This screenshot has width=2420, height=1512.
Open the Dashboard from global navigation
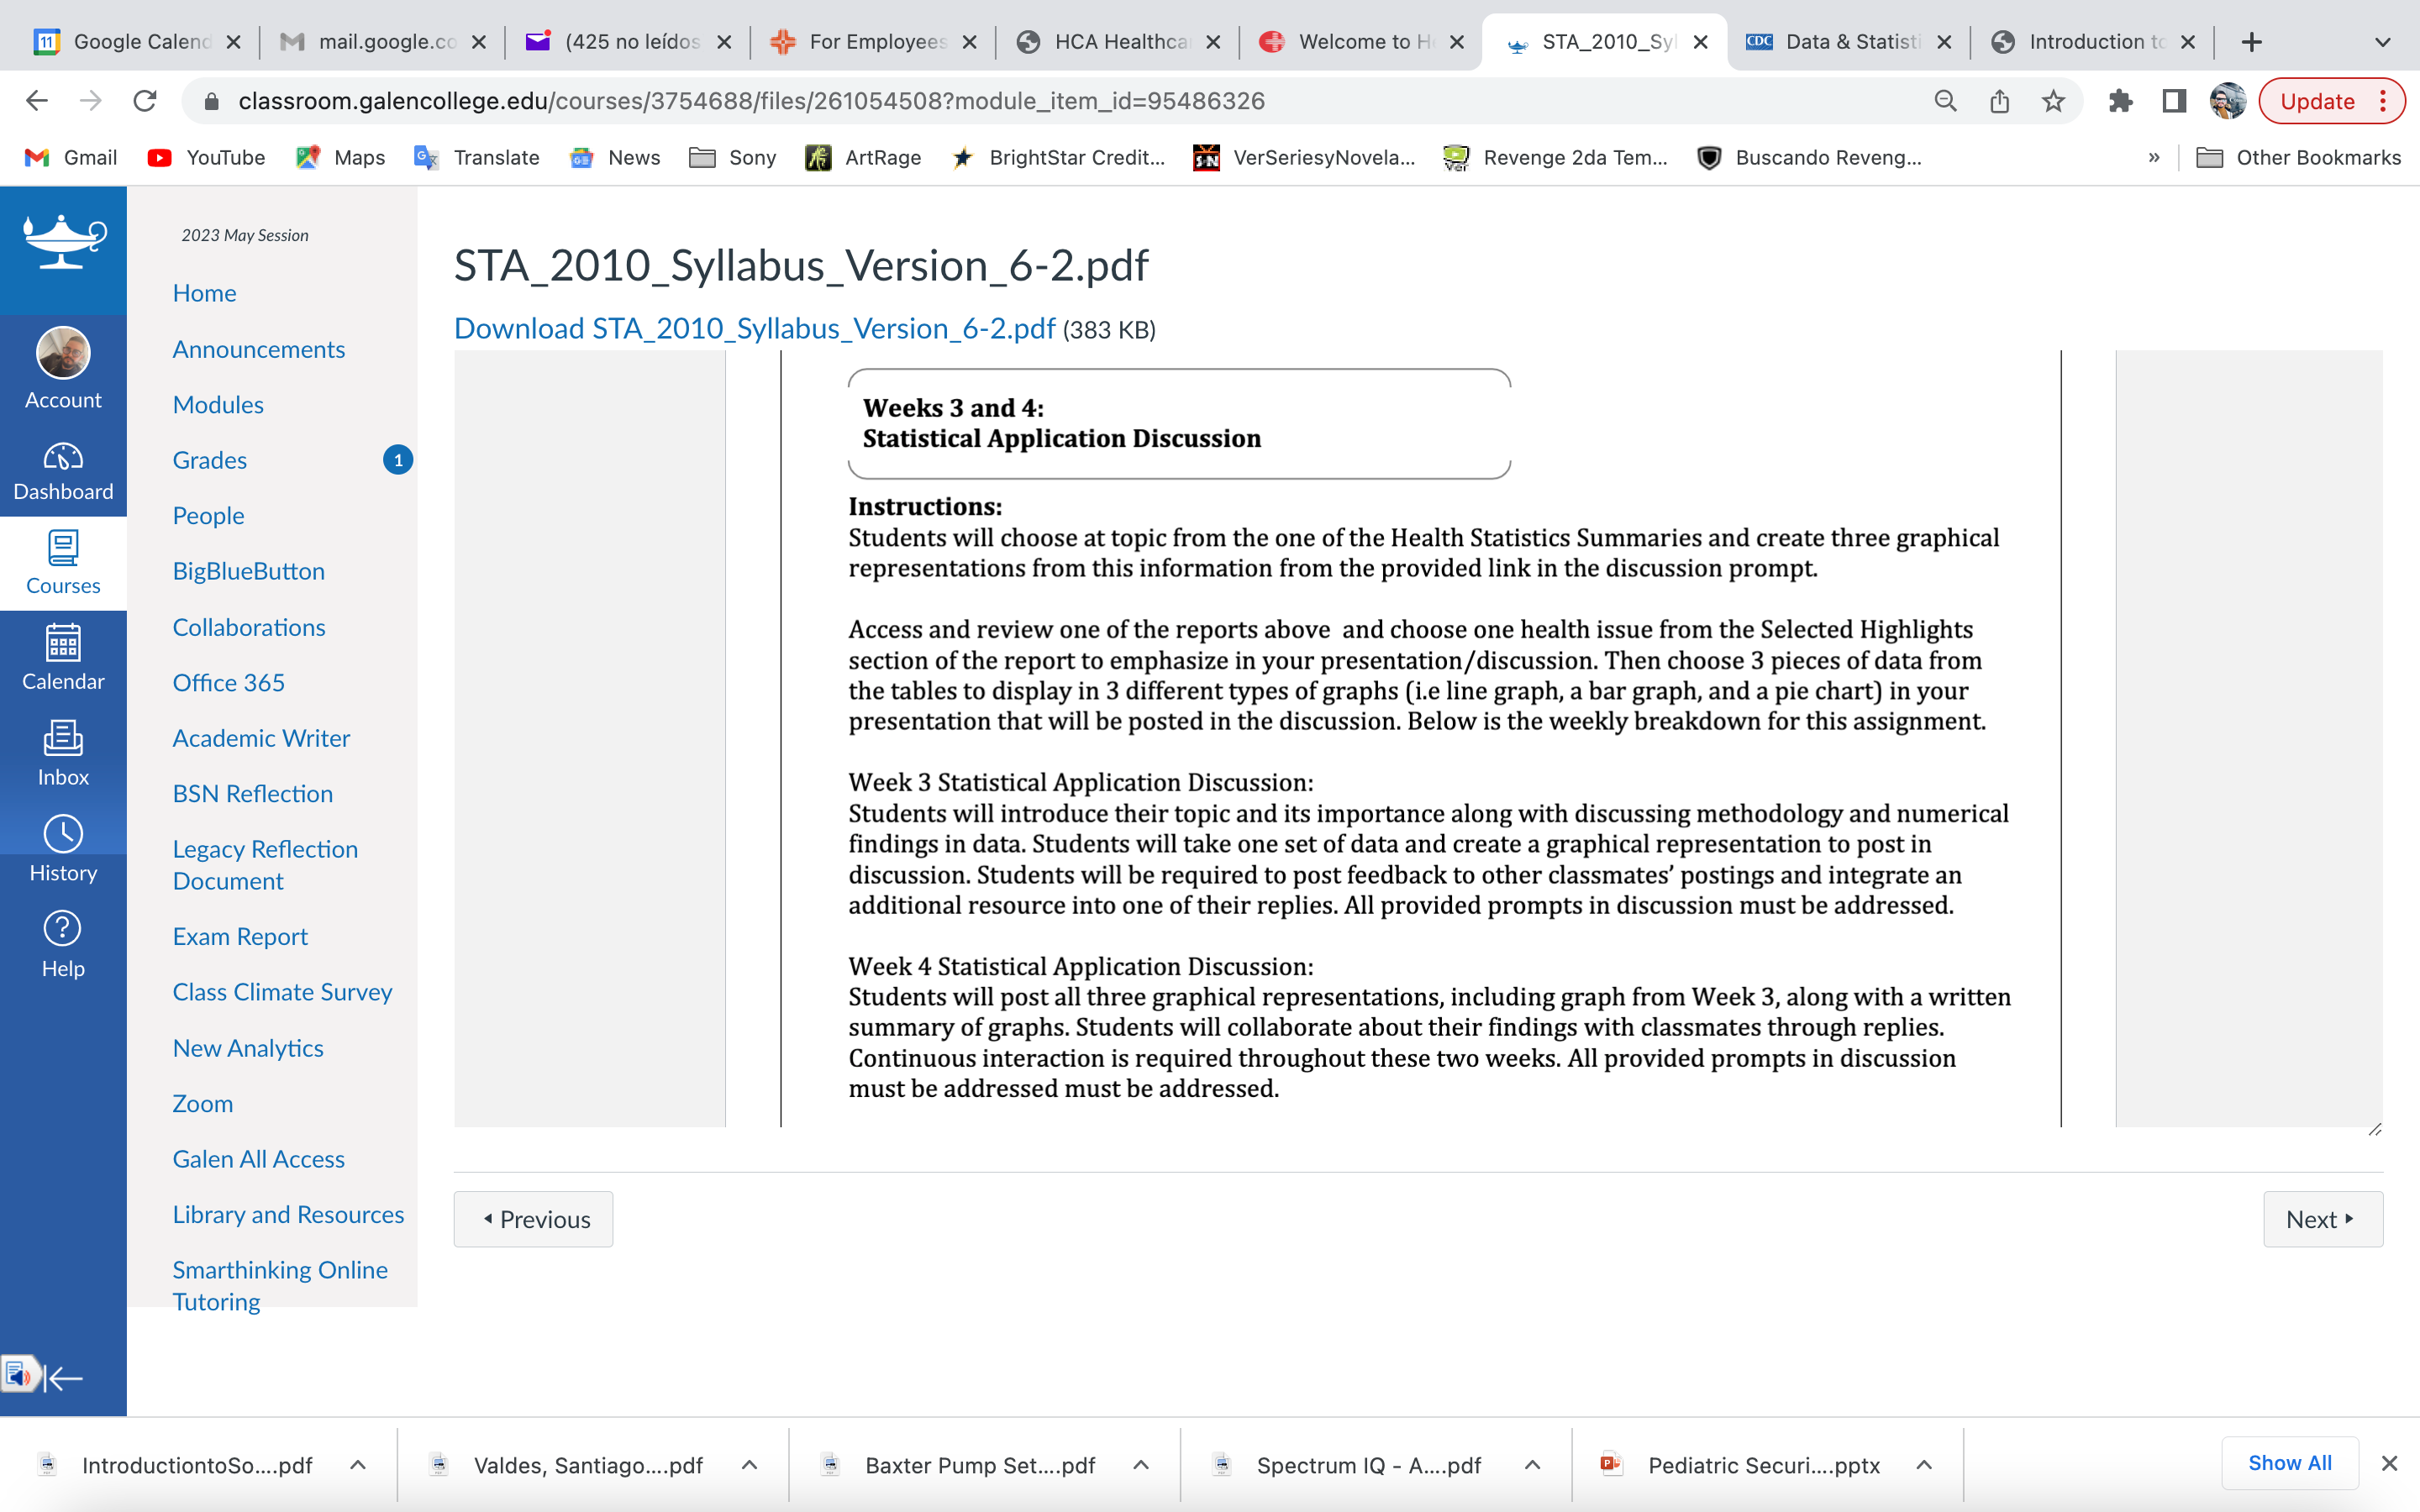pos(63,471)
